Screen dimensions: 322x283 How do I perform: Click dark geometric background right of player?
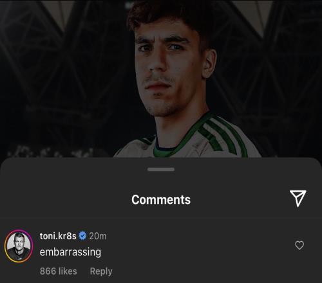pos(275,75)
